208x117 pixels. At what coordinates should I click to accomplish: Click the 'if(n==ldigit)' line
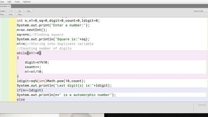pos(30,90)
